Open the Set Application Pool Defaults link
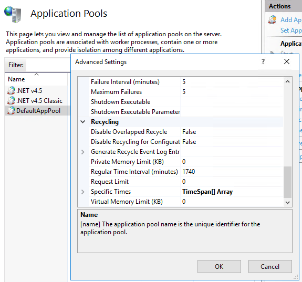Screen dimensions: 302x282 coord(291,30)
